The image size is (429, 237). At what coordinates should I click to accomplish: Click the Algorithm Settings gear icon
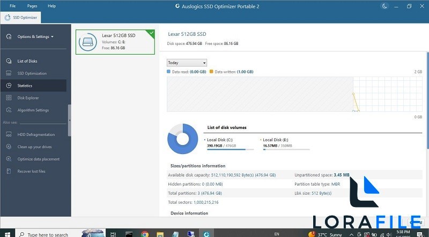click(9, 110)
